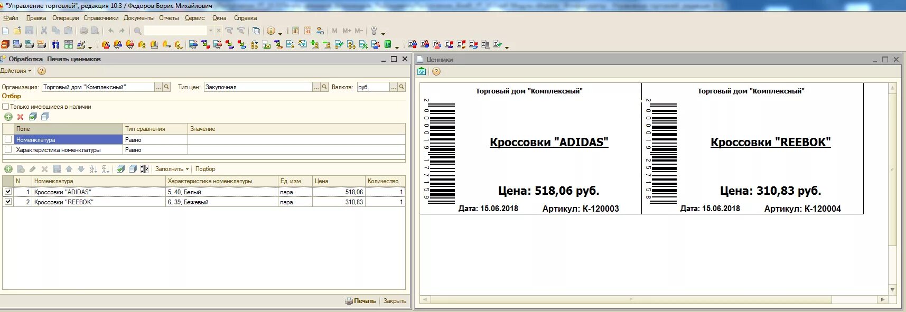This screenshot has height=312, width=906.
Task: Check all filter rows icon
Action: (33, 117)
